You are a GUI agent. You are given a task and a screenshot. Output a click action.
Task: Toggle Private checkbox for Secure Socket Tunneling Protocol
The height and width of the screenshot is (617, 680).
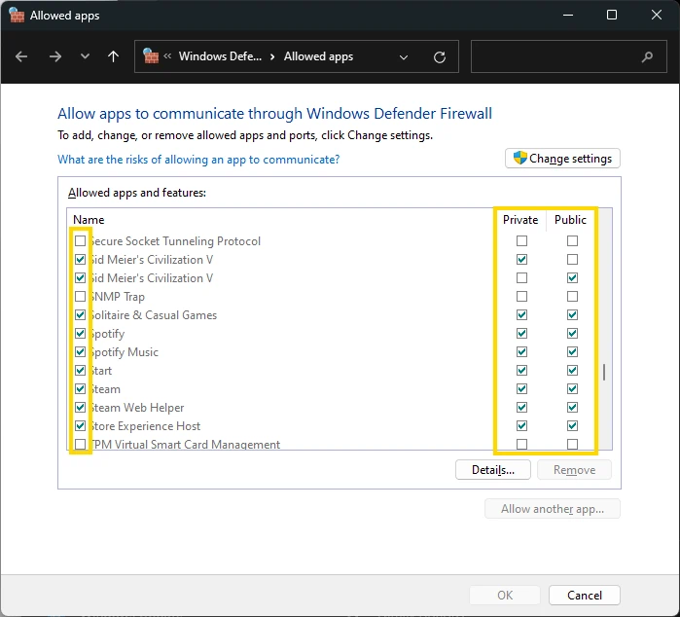(x=521, y=240)
